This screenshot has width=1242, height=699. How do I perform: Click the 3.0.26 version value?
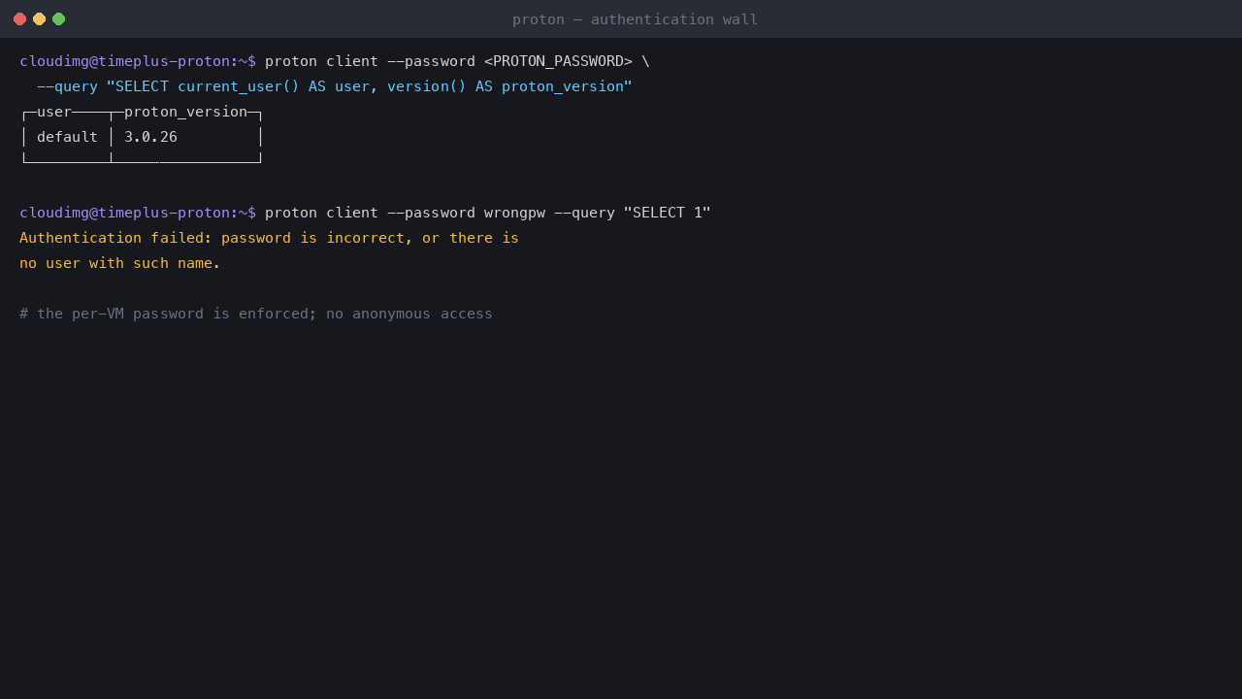(150, 137)
